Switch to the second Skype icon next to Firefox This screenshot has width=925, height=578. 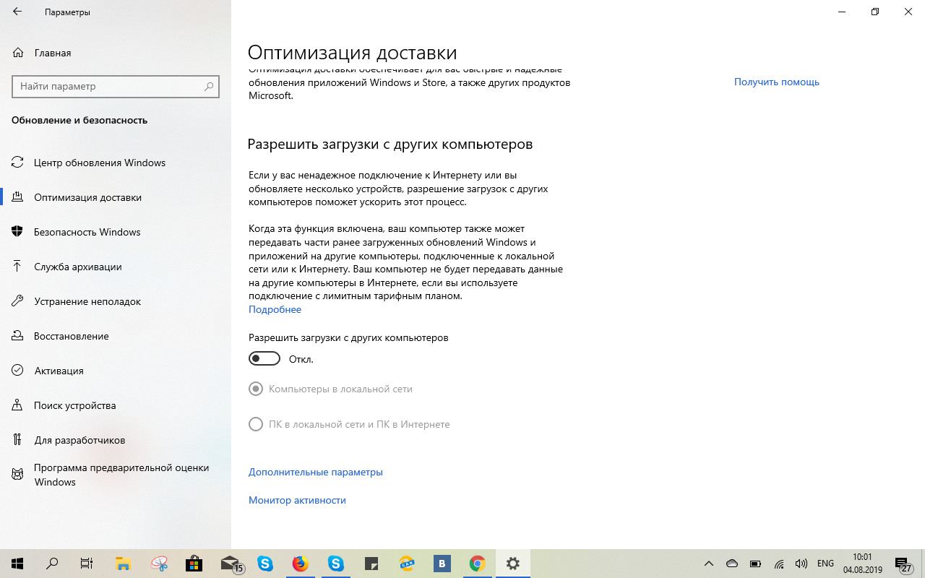(335, 564)
